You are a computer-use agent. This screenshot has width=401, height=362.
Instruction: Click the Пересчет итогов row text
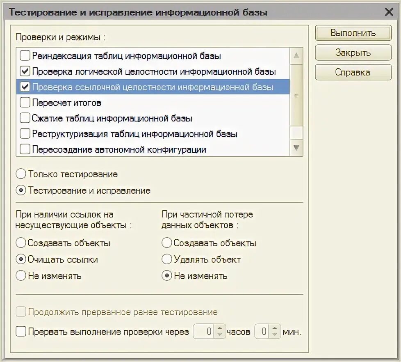click(x=66, y=103)
